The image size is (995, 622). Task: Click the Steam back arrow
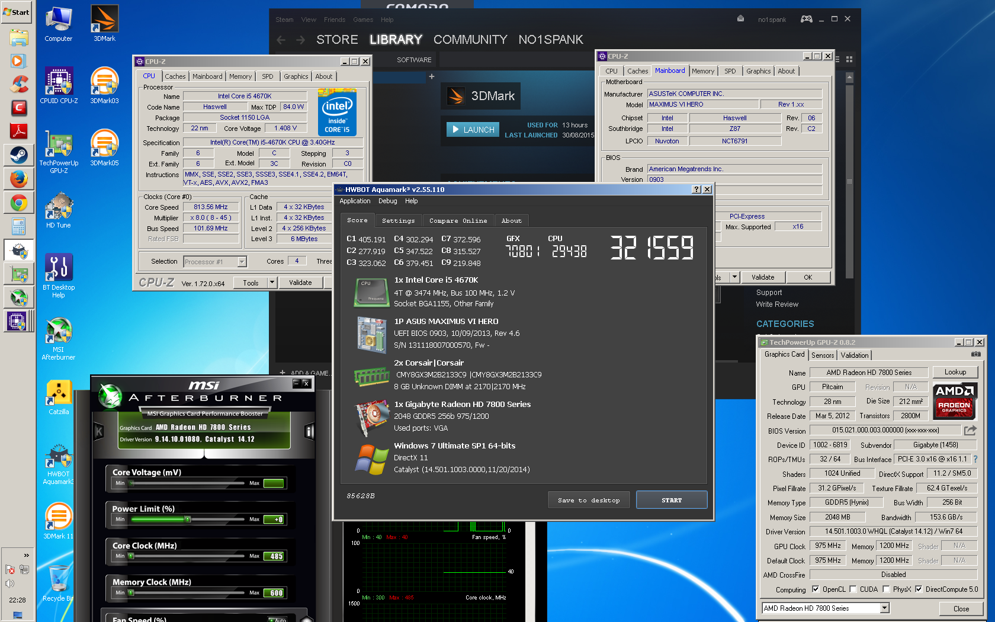[281, 40]
